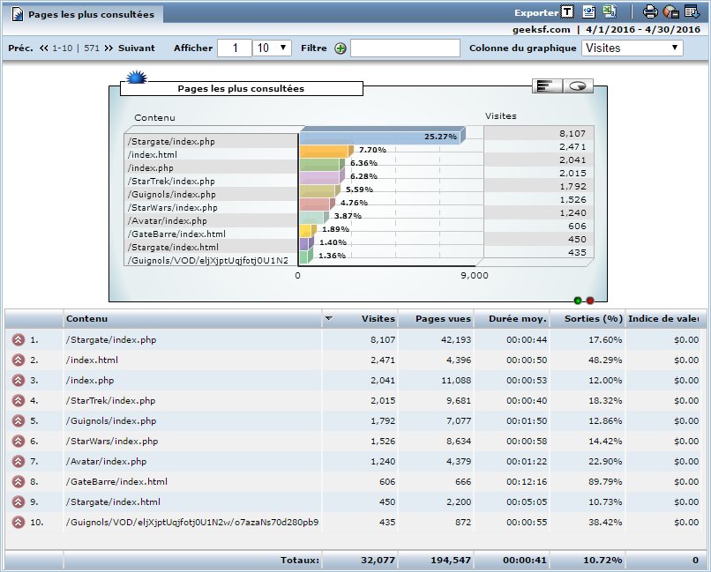
Task: Click the row icon for /Guignols/index.php
Action: pos(19,420)
